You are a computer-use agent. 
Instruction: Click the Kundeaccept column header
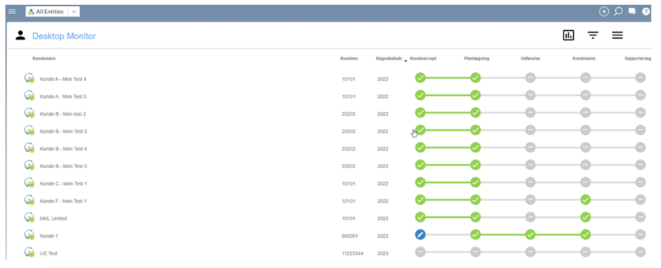(x=423, y=59)
